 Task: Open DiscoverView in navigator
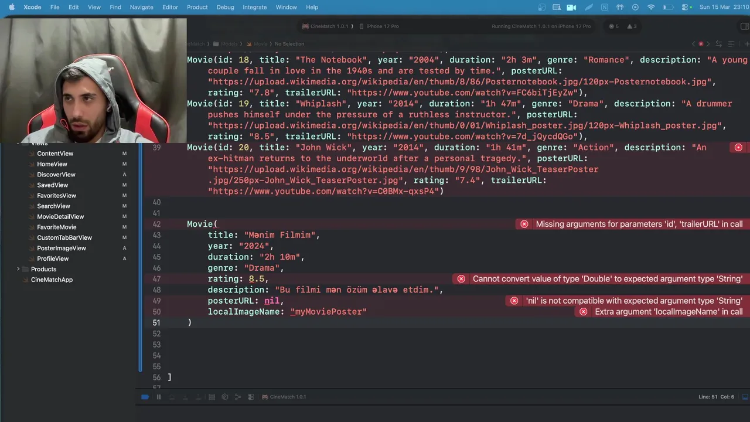point(56,175)
